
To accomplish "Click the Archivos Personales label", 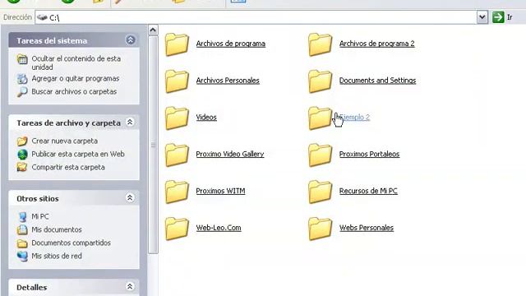I will tap(228, 81).
